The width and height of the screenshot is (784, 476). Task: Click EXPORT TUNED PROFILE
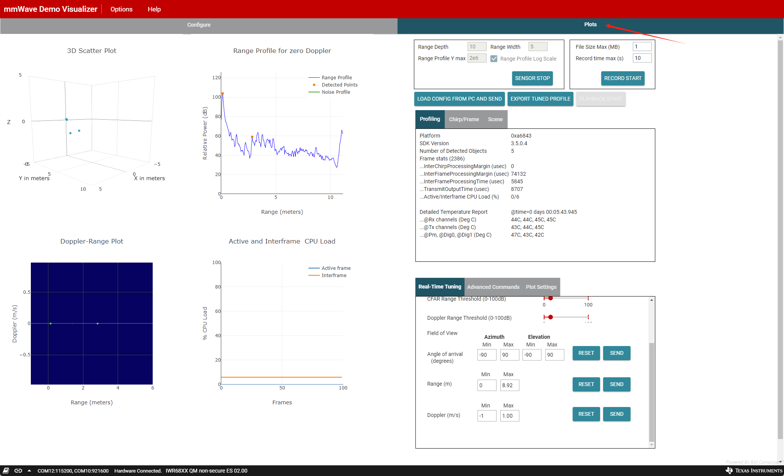point(540,99)
